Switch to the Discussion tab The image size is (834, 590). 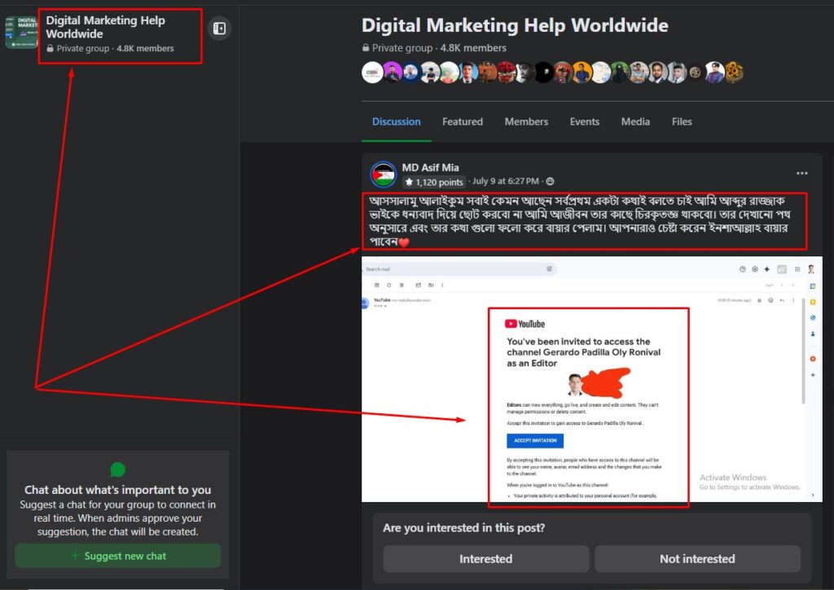click(397, 122)
